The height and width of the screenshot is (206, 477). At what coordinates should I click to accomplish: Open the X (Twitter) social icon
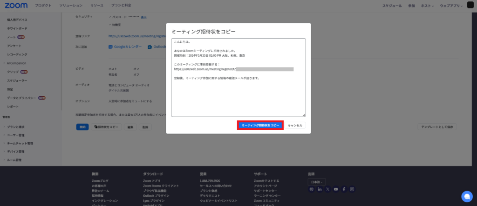(x=327, y=189)
